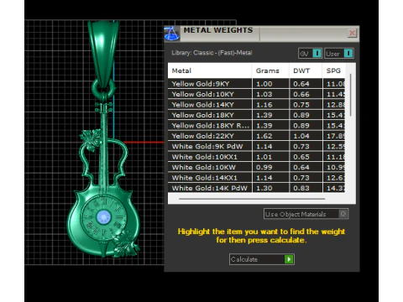Click the 1.30 grams value
The image size is (403, 302).
coord(264,188)
